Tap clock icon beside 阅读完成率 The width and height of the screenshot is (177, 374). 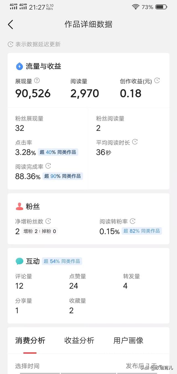click(48, 166)
